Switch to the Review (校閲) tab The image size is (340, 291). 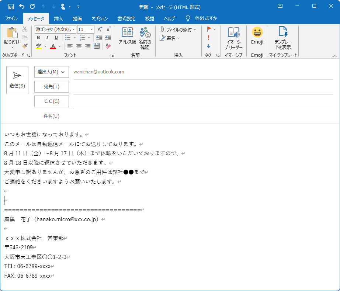[x=150, y=19]
